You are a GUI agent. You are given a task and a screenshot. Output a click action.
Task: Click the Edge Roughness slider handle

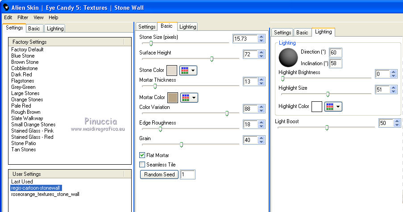[x=160, y=129]
